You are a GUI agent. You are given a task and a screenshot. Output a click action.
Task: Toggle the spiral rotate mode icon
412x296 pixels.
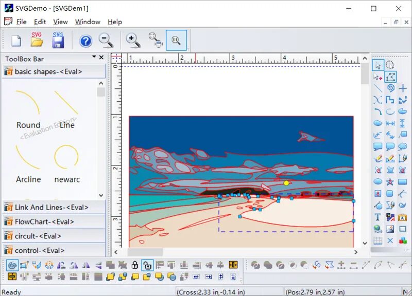coord(12,265)
